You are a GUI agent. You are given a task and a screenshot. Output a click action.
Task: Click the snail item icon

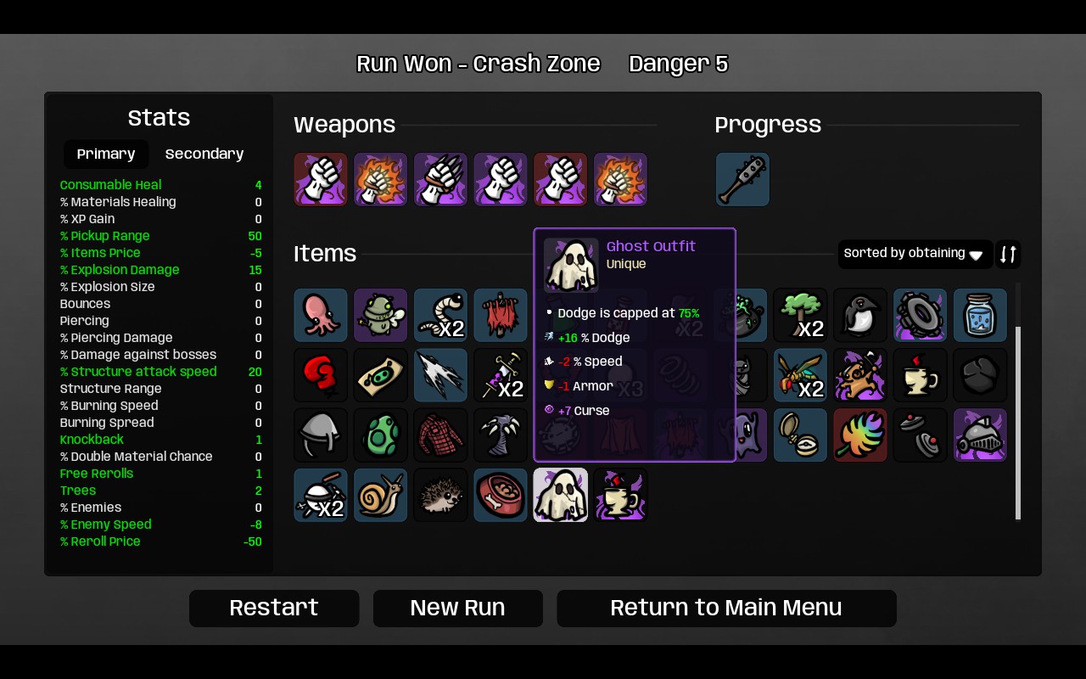point(381,495)
